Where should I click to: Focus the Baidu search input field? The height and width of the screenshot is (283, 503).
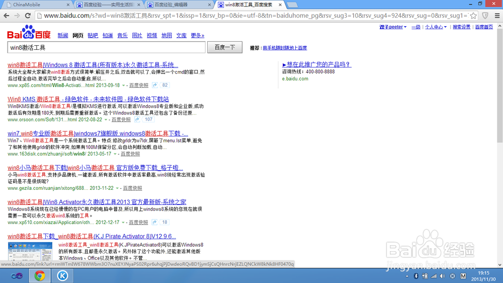pos(106,47)
